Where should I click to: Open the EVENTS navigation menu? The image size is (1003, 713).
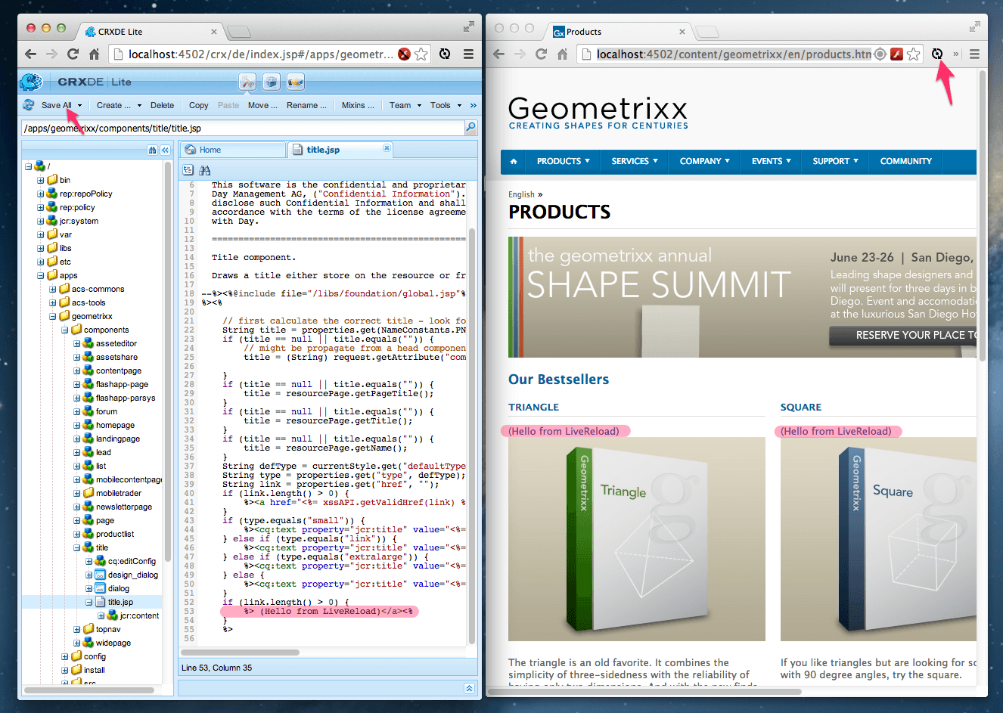point(772,161)
